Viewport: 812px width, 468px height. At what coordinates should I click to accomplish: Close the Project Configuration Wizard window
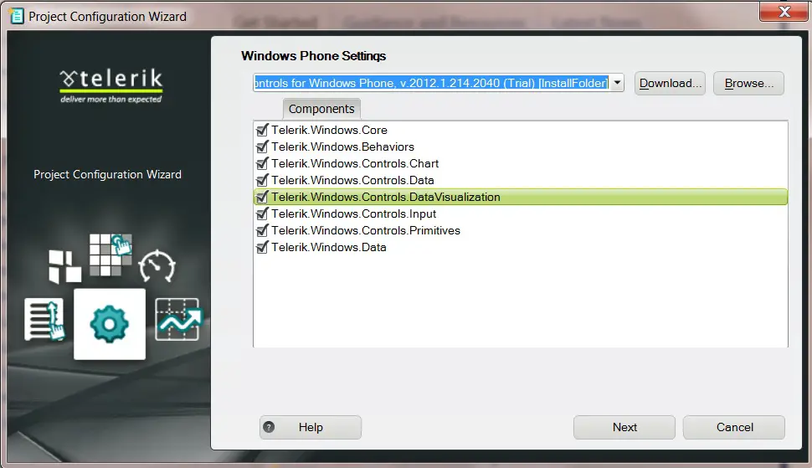(784, 12)
